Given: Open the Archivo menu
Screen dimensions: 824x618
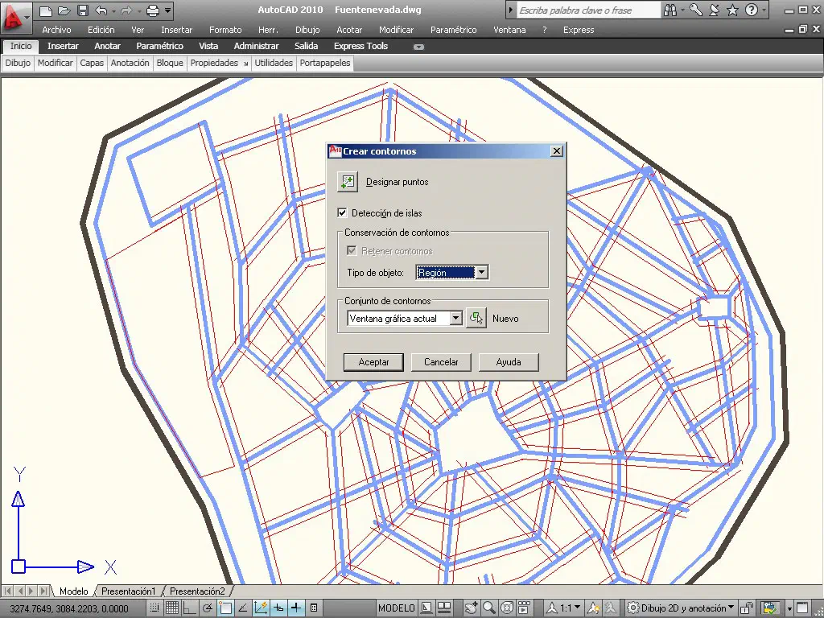Looking at the screenshot, I should tap(56, 30).
